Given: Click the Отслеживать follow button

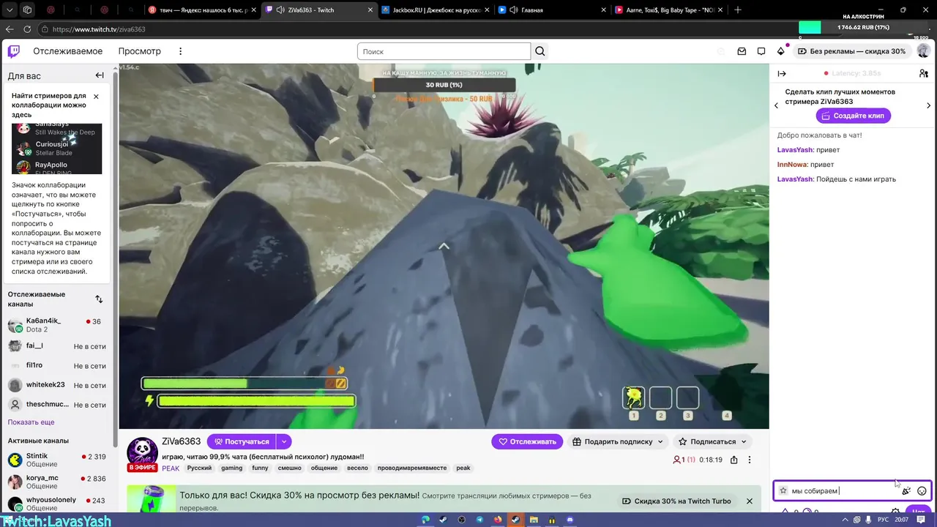Looking at the screenshot, I should (527, 441).
